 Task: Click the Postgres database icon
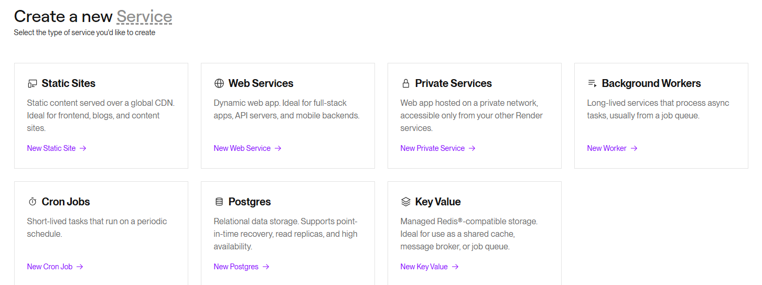pos(219,202)
